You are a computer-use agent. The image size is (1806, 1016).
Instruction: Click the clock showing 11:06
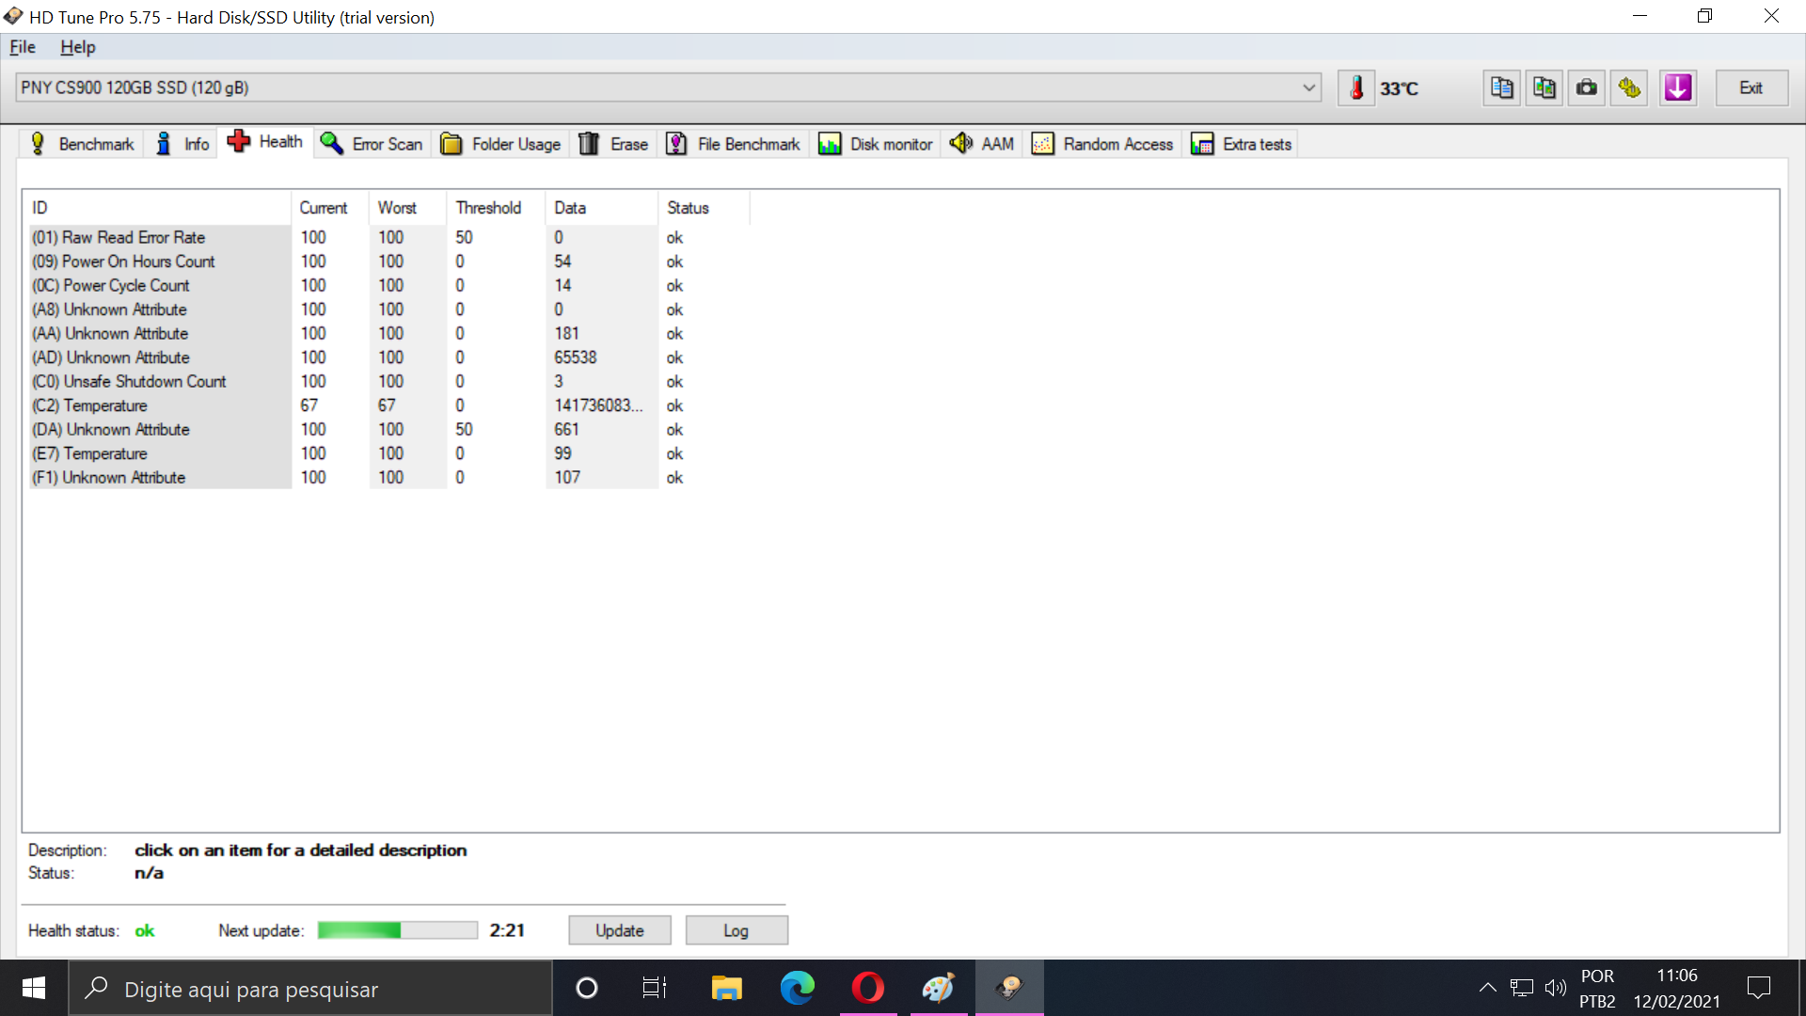point(1677,976)
